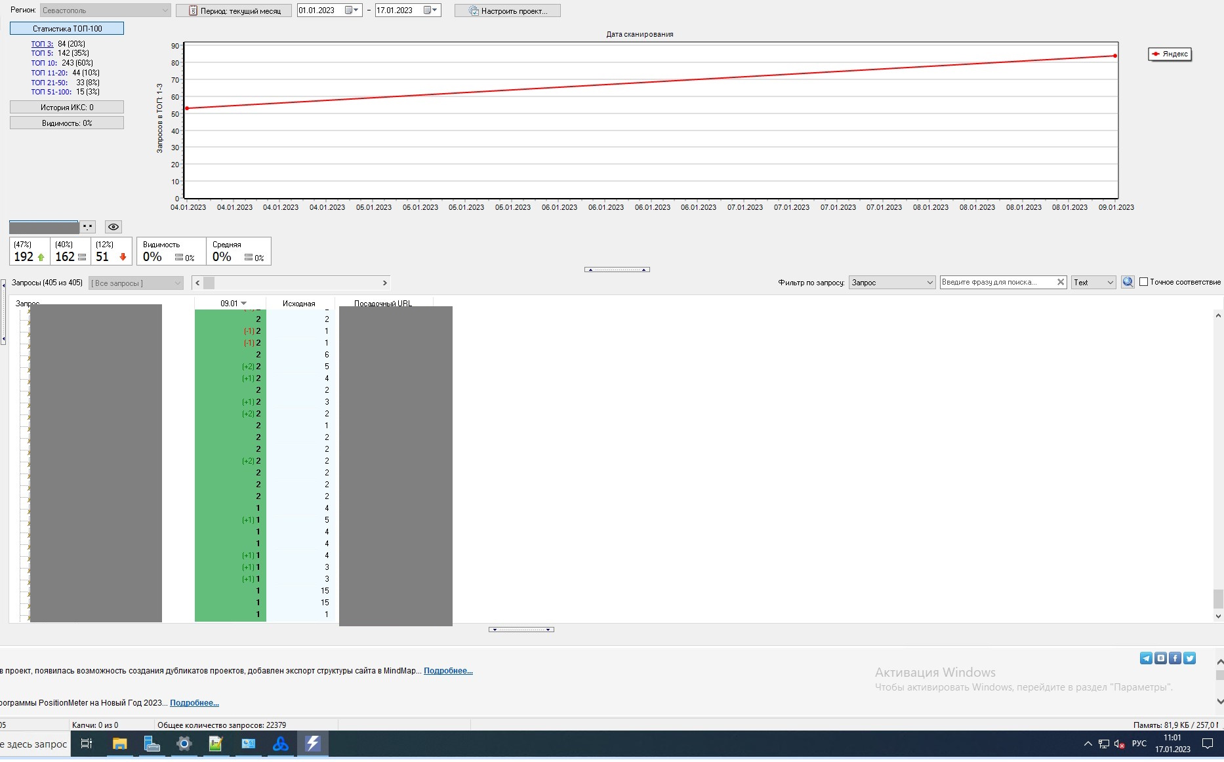The height and width of the screenshot is (762, 1224).
Task: Click the Исходная column header
Action: coord(299,303)
